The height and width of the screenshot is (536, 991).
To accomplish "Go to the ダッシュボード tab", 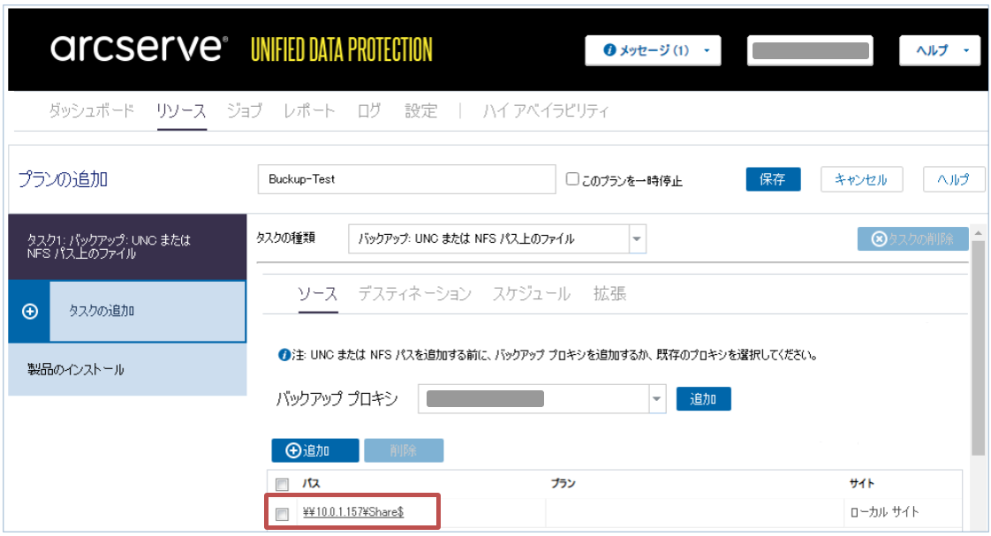I will coord(92,110).
